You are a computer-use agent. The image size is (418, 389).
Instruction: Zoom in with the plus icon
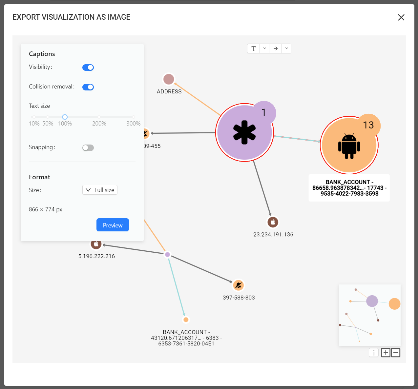point(386,353)
